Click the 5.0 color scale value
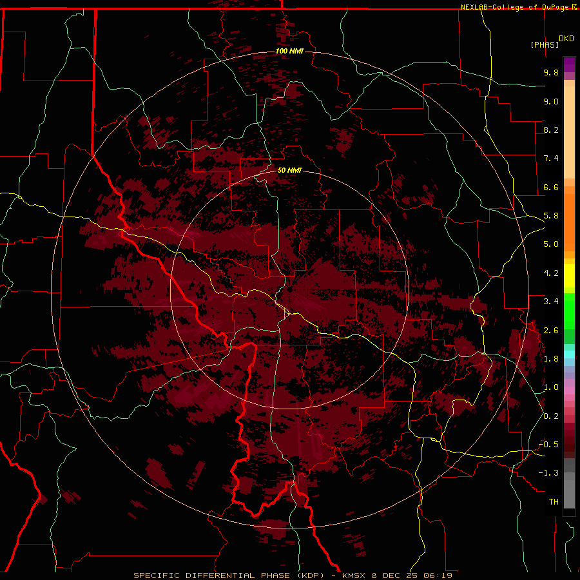The height and width of the screenshot is (580, 580). [551, 244]
